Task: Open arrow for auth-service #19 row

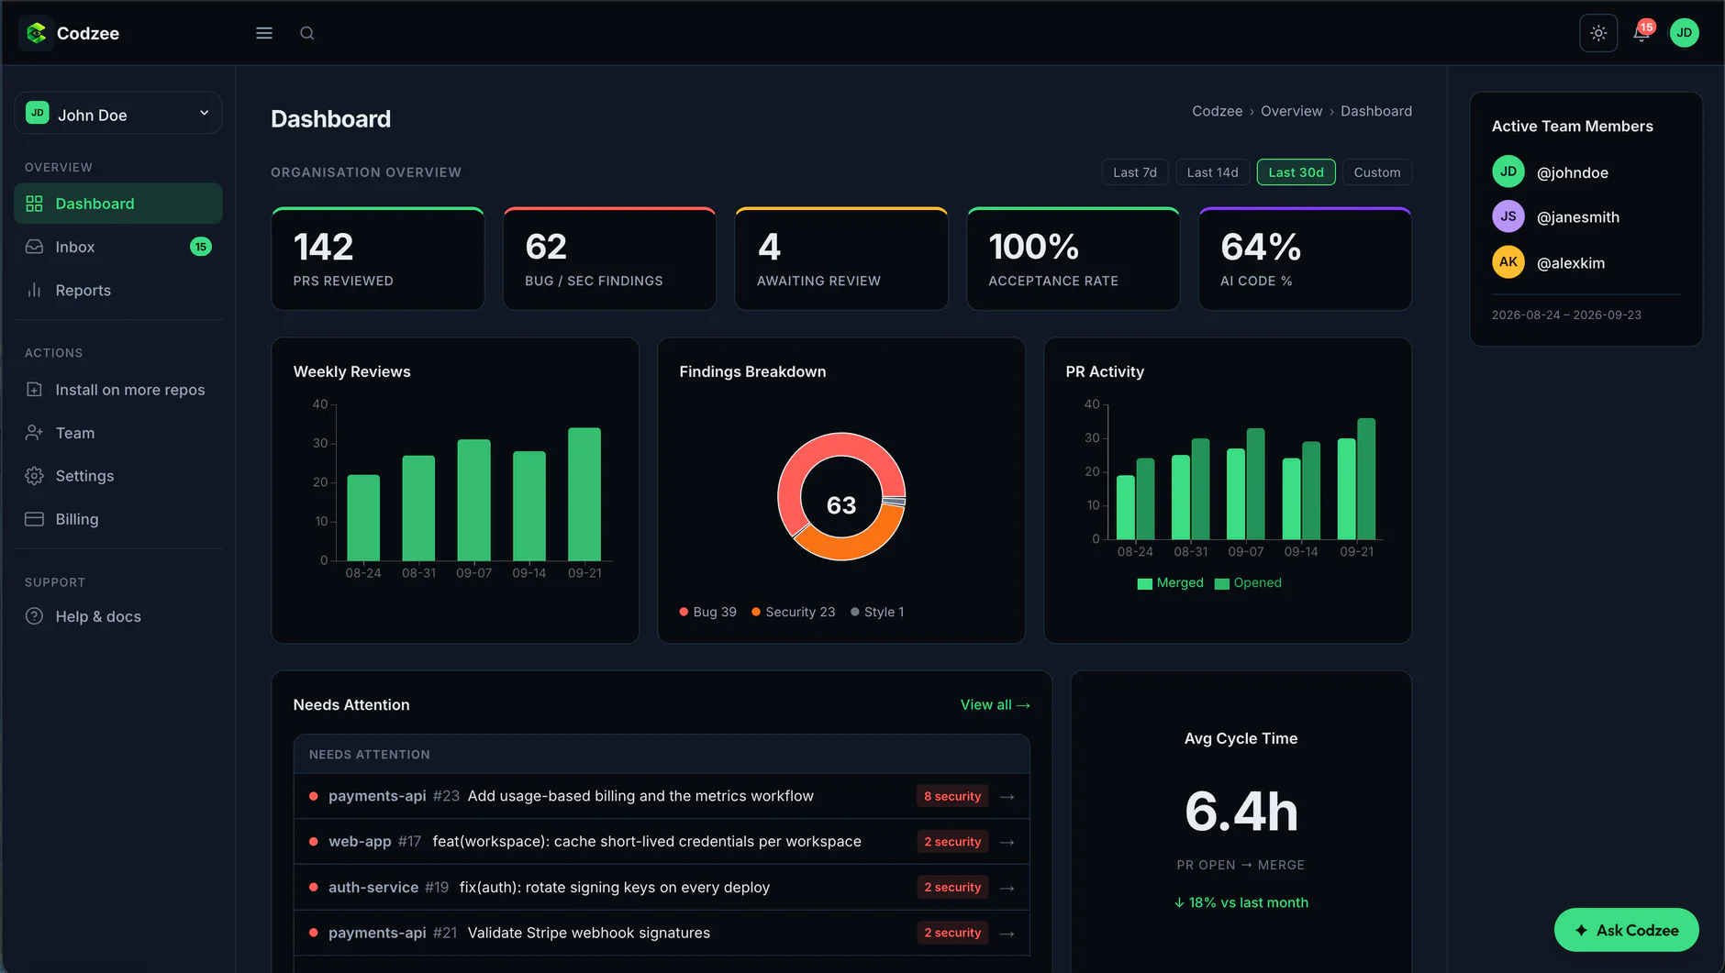Action: [x=1007, y=888]
